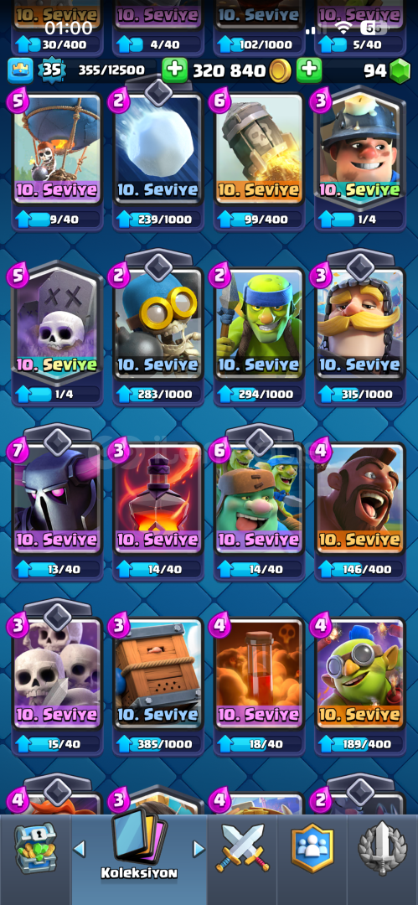Open the clan social shield icon
The image size is (418, 905).
click(x=312, y=848)
